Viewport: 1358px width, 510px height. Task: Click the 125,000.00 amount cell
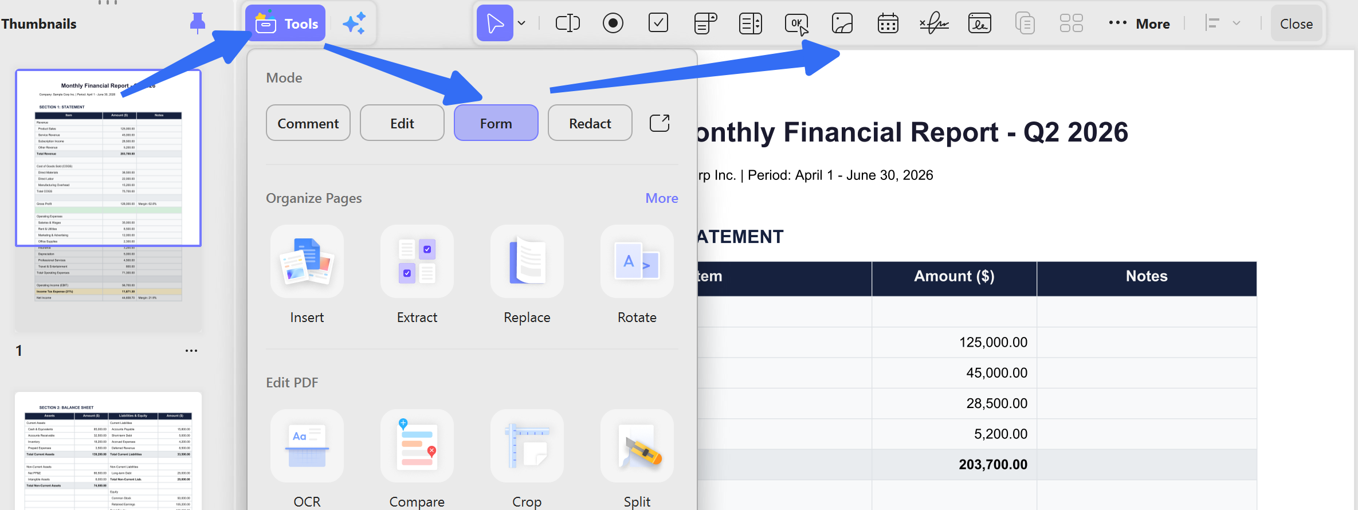(x=954, y=342)
